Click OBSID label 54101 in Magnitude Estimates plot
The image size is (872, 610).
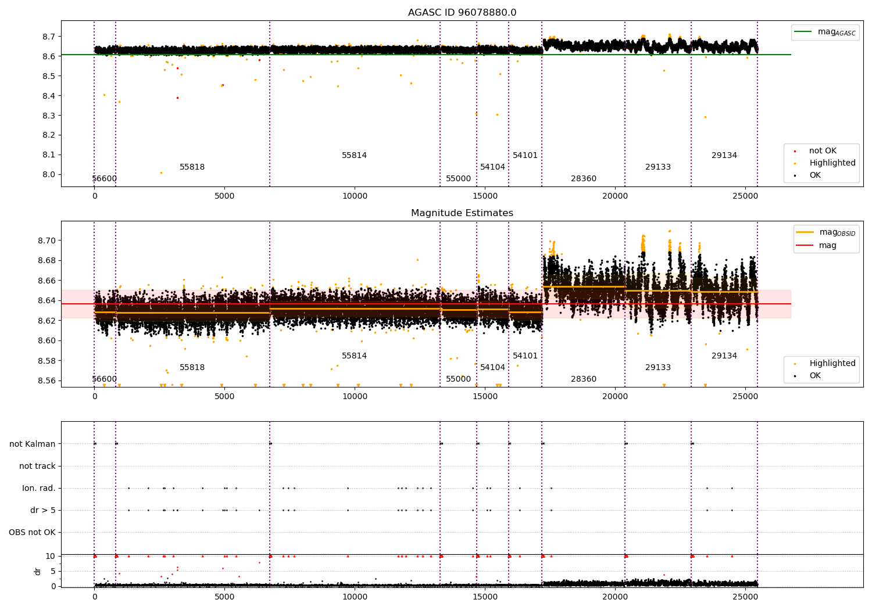[x=526, y=356]
